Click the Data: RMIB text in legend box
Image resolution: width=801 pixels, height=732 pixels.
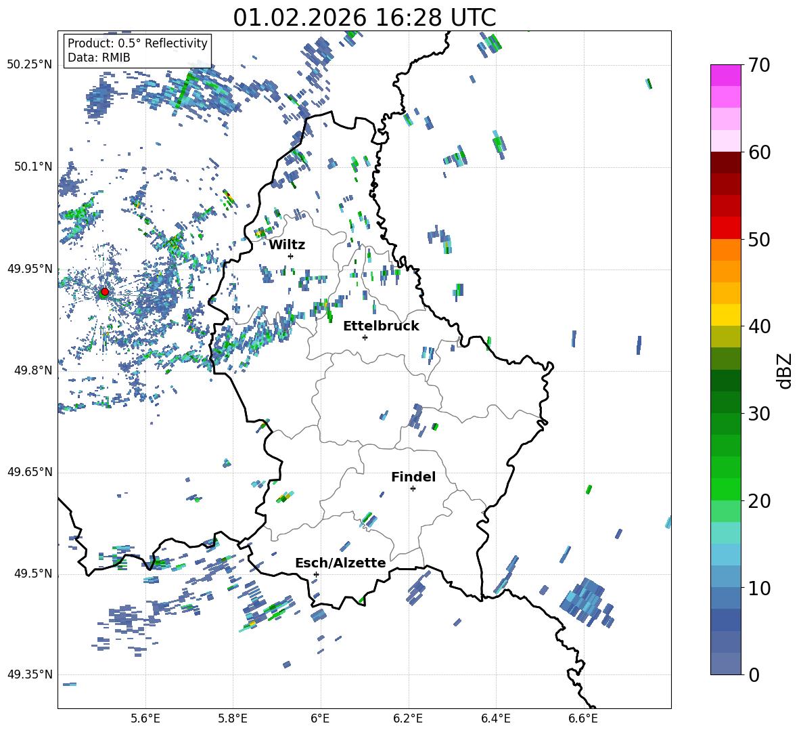tap(99, 58)
